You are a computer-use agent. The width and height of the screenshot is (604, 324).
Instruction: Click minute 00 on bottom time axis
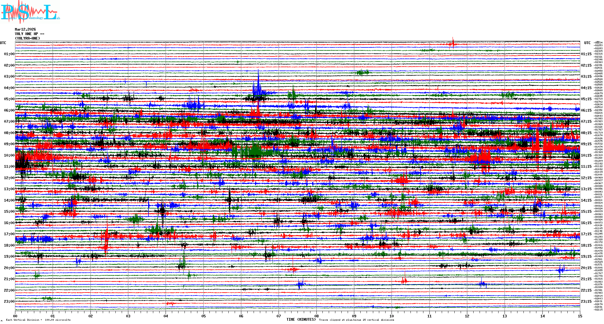click(x=15, y=316)
